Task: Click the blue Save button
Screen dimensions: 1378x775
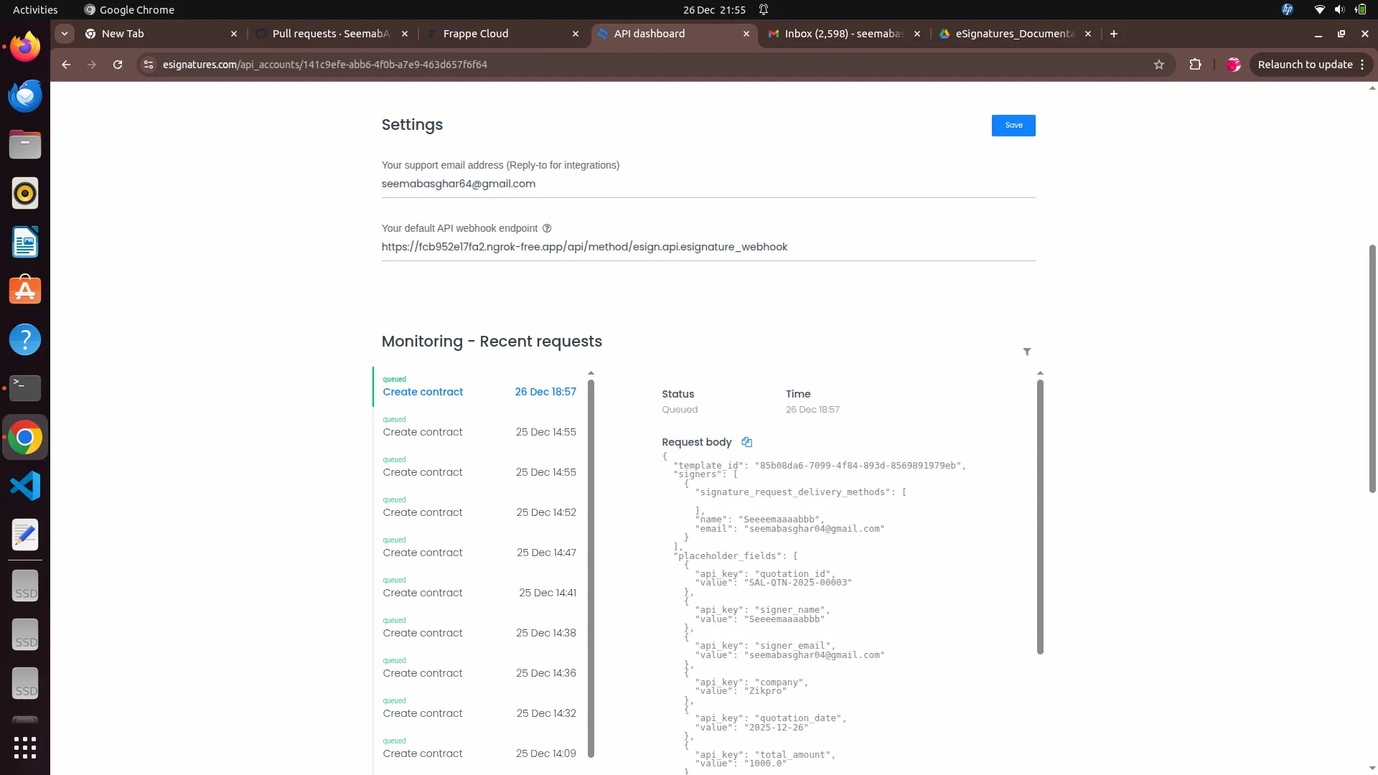Action: pyautogui.click(x=1013, y=126)
